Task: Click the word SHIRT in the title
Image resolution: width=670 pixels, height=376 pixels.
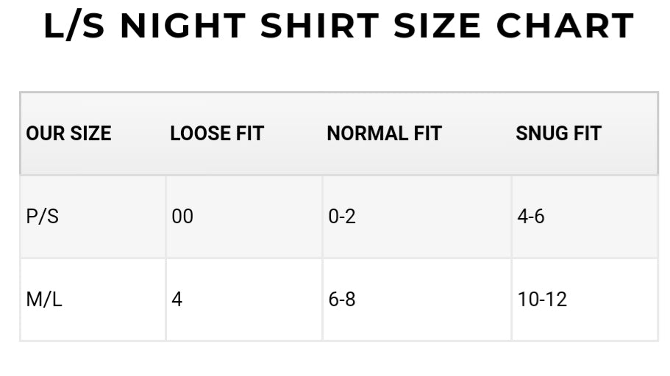Action: 320,26
